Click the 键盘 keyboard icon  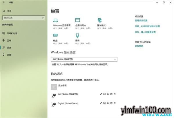click(55, 35)
